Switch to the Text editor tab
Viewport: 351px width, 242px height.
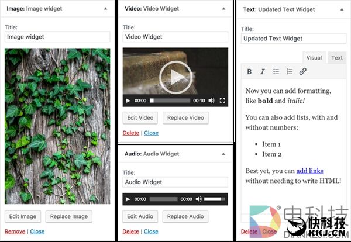click(337, 58)
